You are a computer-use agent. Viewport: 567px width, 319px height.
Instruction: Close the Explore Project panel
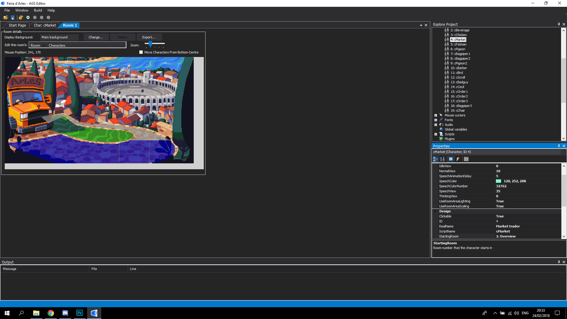(564, 24)
